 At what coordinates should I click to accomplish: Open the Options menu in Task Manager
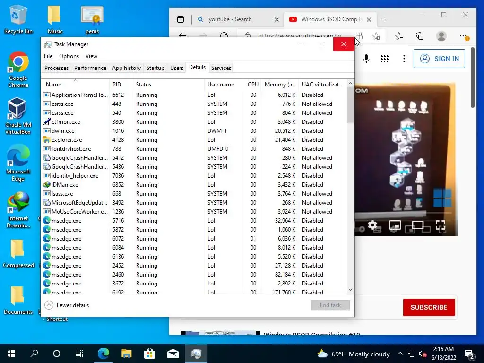69,56
